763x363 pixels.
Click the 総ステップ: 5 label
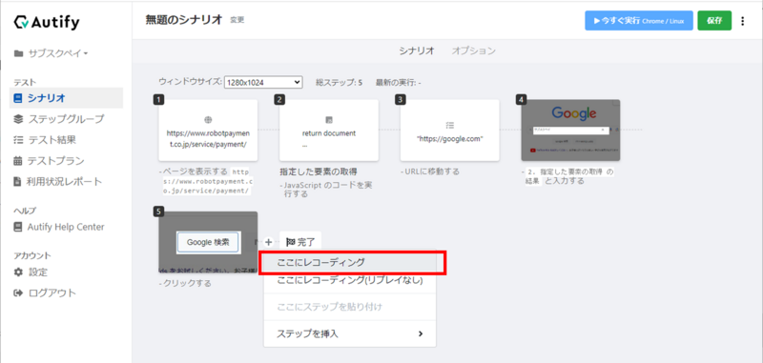339,83
